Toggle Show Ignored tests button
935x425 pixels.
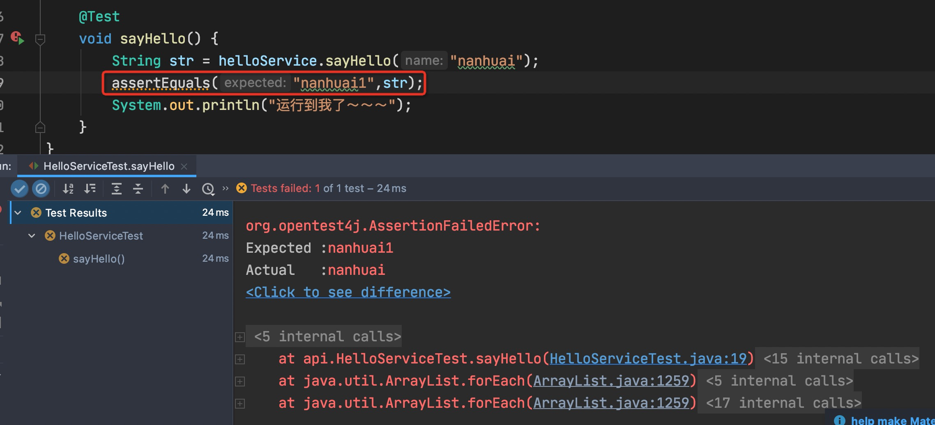click(41, 189)
